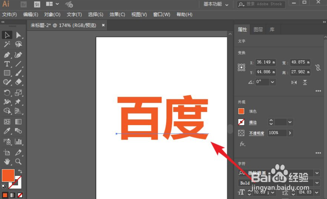Image resolution: width=327 pixels, height=199 pixels.
Task: Set paint mode to None
Action: click(20, 195)
